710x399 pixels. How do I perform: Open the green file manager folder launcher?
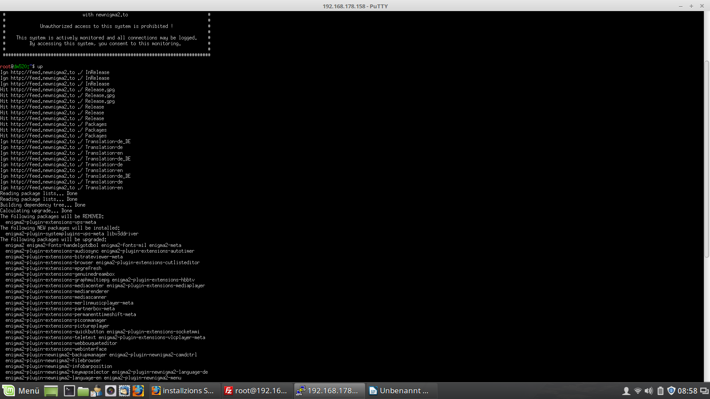(x=83, y=391)
